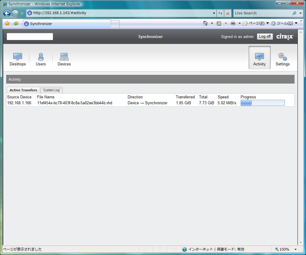
Task: Click the 7.73 GiB total value
Action: [207, 103]
